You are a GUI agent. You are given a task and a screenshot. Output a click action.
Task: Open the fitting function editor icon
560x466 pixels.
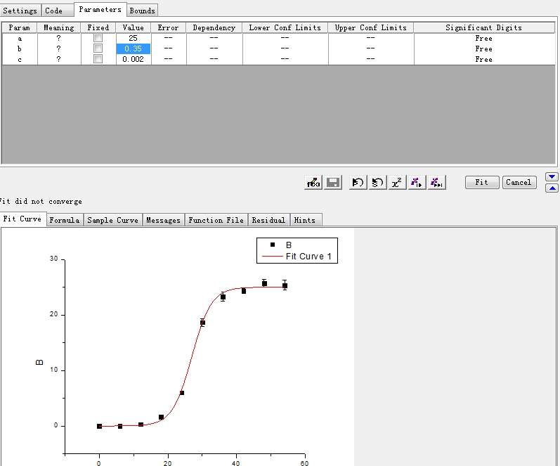click(313, 183)
